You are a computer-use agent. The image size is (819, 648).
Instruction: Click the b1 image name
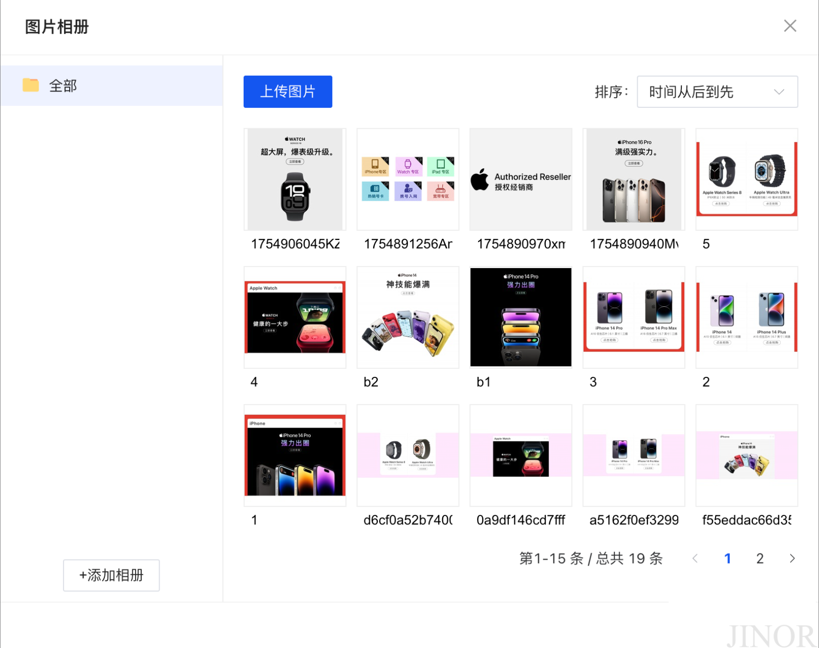point(484,382)
